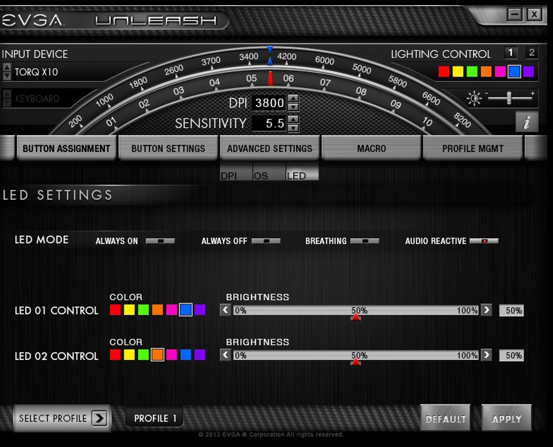This screenshot has width=553, height=447.
Task: Select blue in Lighting Control swatches
Action: (x=514, y=71)
